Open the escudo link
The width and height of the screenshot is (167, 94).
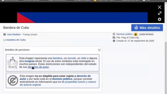(71, 58)
